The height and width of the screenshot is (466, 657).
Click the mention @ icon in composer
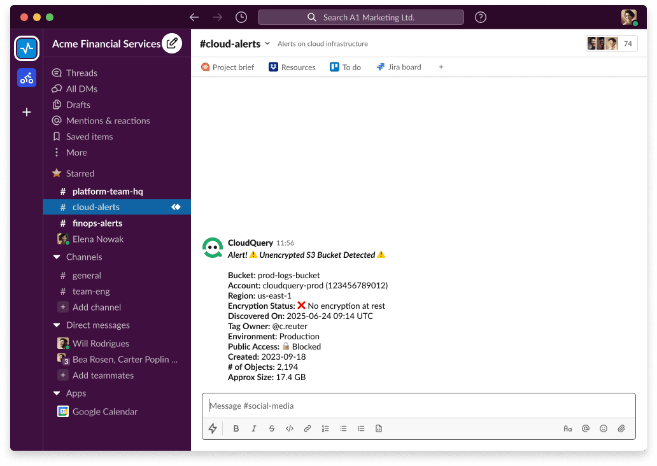click(586, 428)
